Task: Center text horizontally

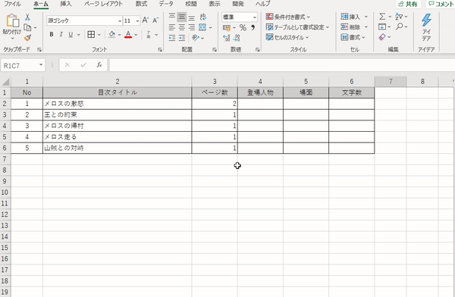Action: [182, 27]
